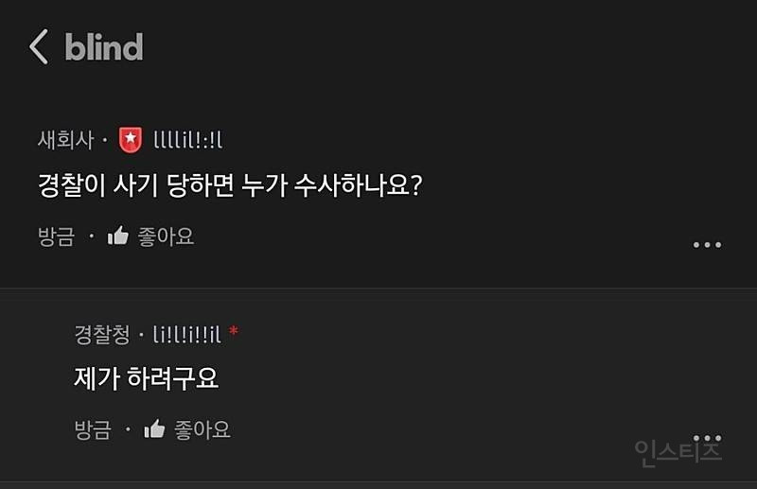Viewport: 757px width, 489px height.
Task: Tap the 방금 timestamp on the reply
Action: [93, 429]
